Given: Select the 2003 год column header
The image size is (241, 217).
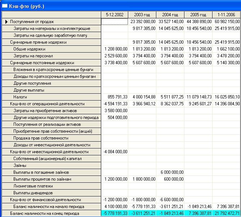Looking at the screenshot, I should tap(142, 15).
